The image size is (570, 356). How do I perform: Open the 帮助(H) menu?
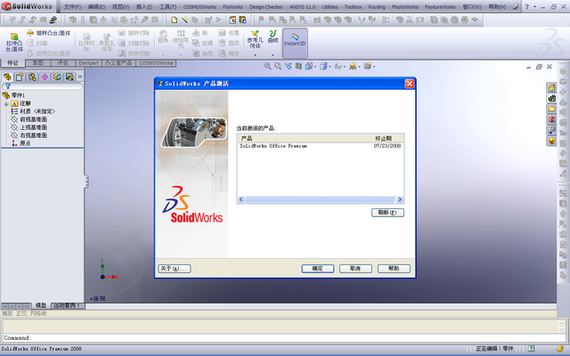click(x=497, y=7)
